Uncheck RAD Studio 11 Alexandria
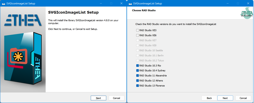254x103 pixels. click(x=137, y=75)
